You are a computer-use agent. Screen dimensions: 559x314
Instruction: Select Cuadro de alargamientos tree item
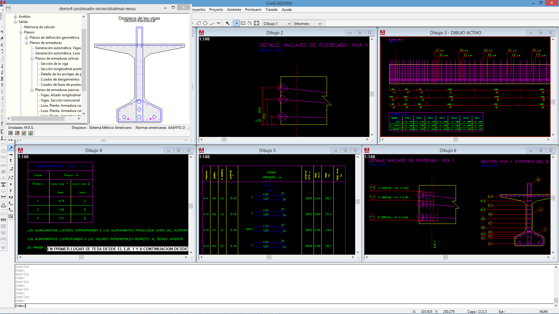click(x=60, y=79)
